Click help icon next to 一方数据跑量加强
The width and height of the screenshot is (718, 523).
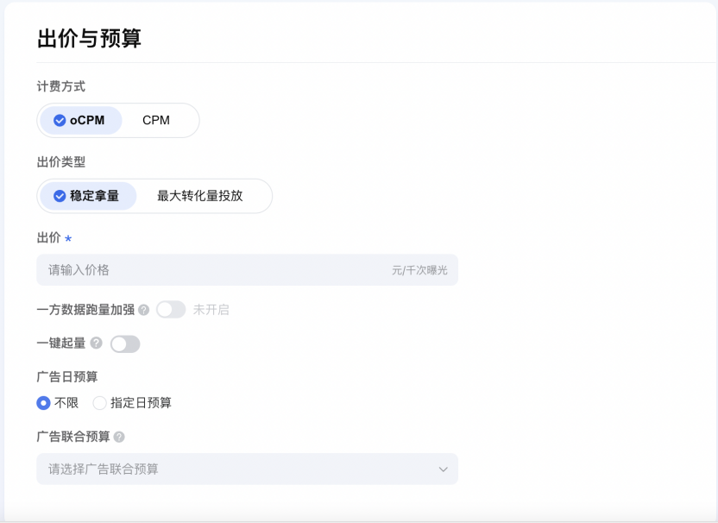144,310
